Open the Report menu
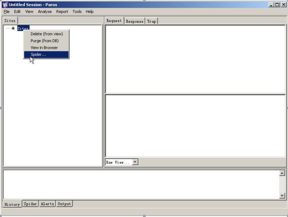 tap(62, 11)
